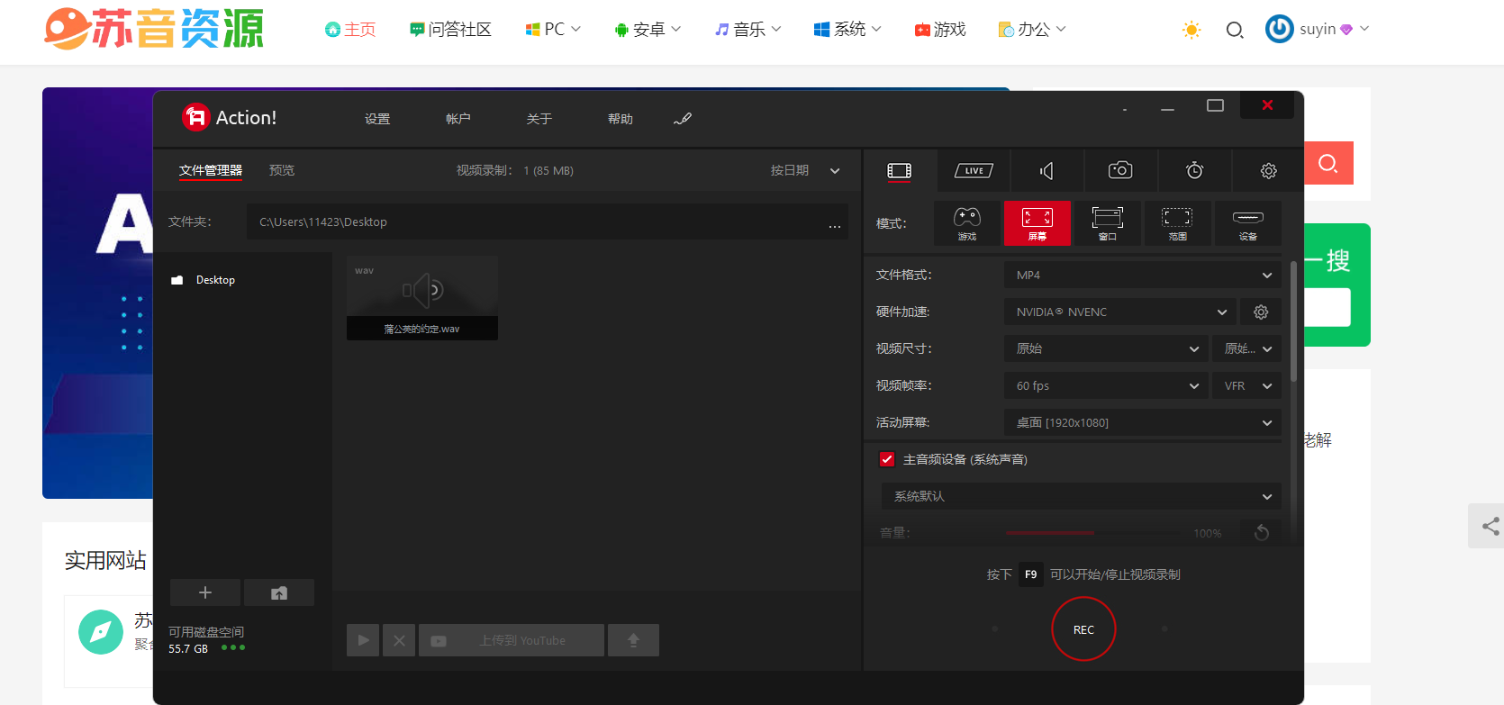
Task: Delete the selected recording with X button
Action: (399, 640)
